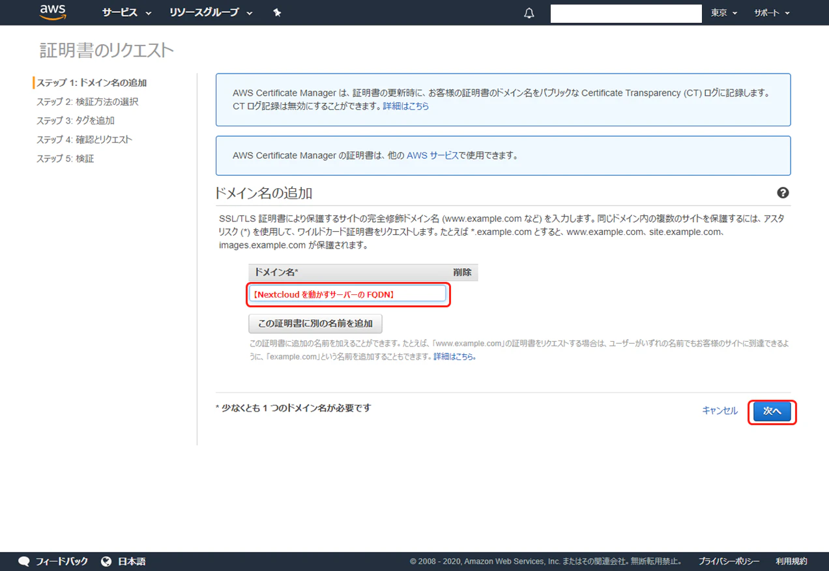829x571 pixels.
Task: Expand the リソースグループ dropdown menu
Action: point(211,13)
